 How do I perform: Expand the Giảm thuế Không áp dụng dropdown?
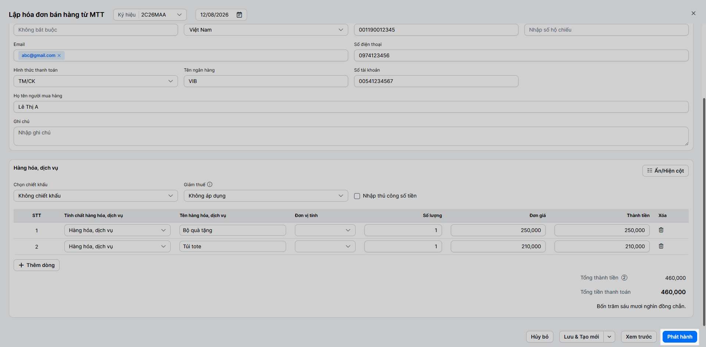[x=266, y=196]
